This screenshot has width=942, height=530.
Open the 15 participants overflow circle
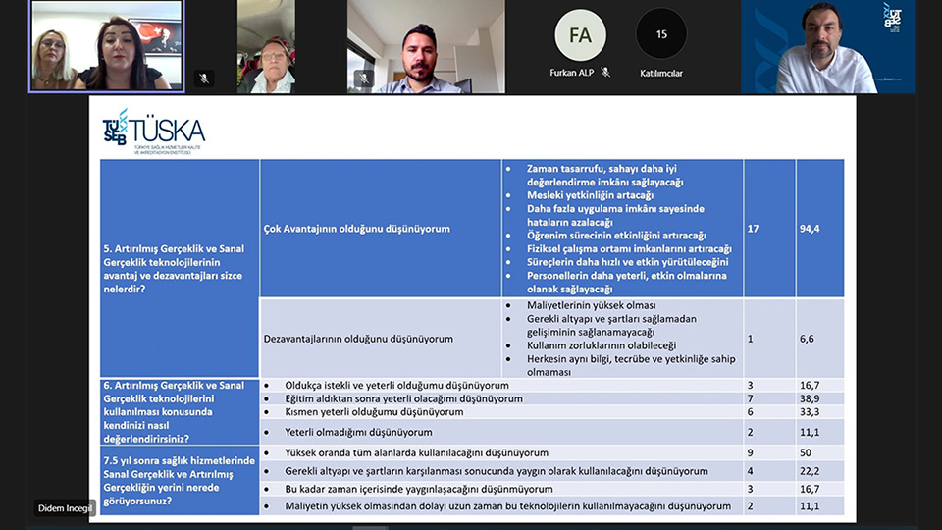pos(661,34)
